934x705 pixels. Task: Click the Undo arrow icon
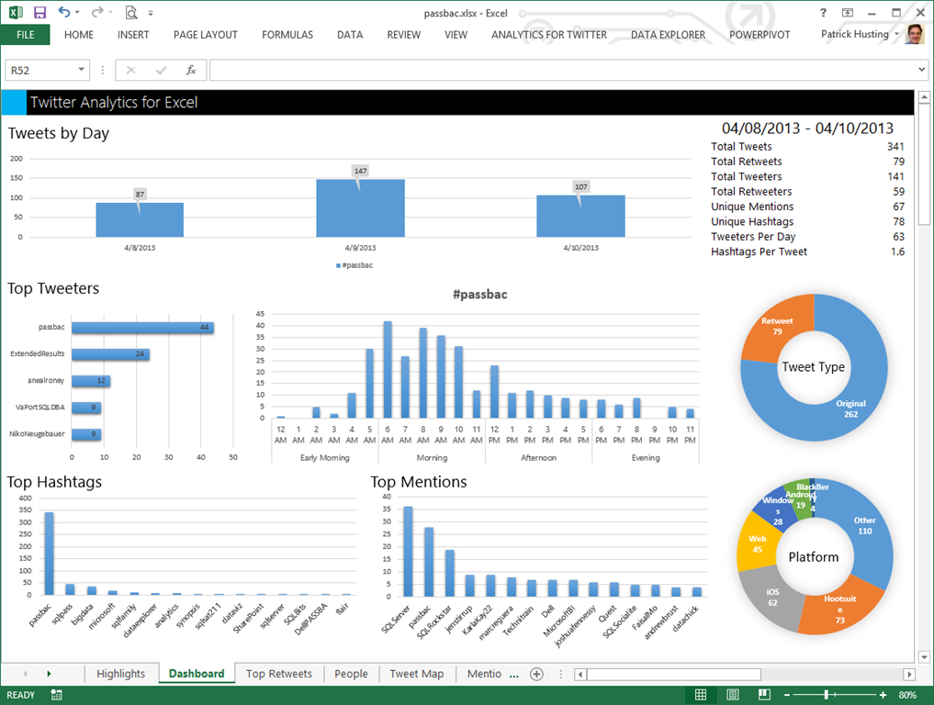63,12
